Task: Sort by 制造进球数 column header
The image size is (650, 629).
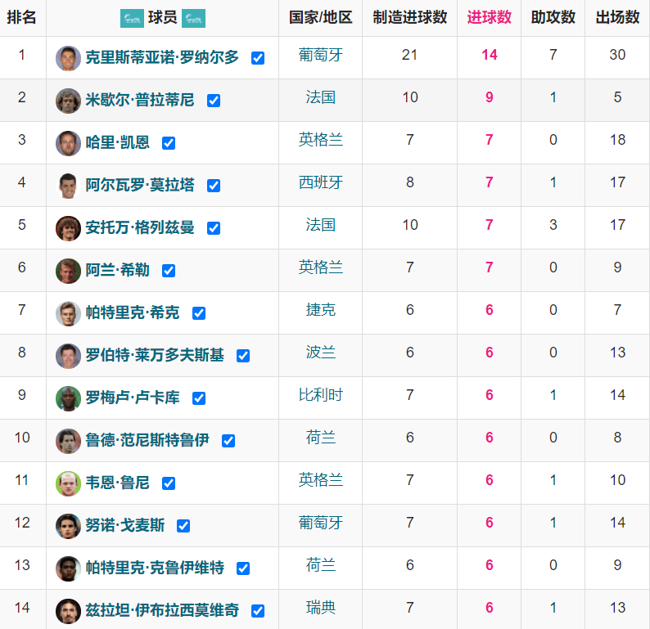Action: (409, 17)
